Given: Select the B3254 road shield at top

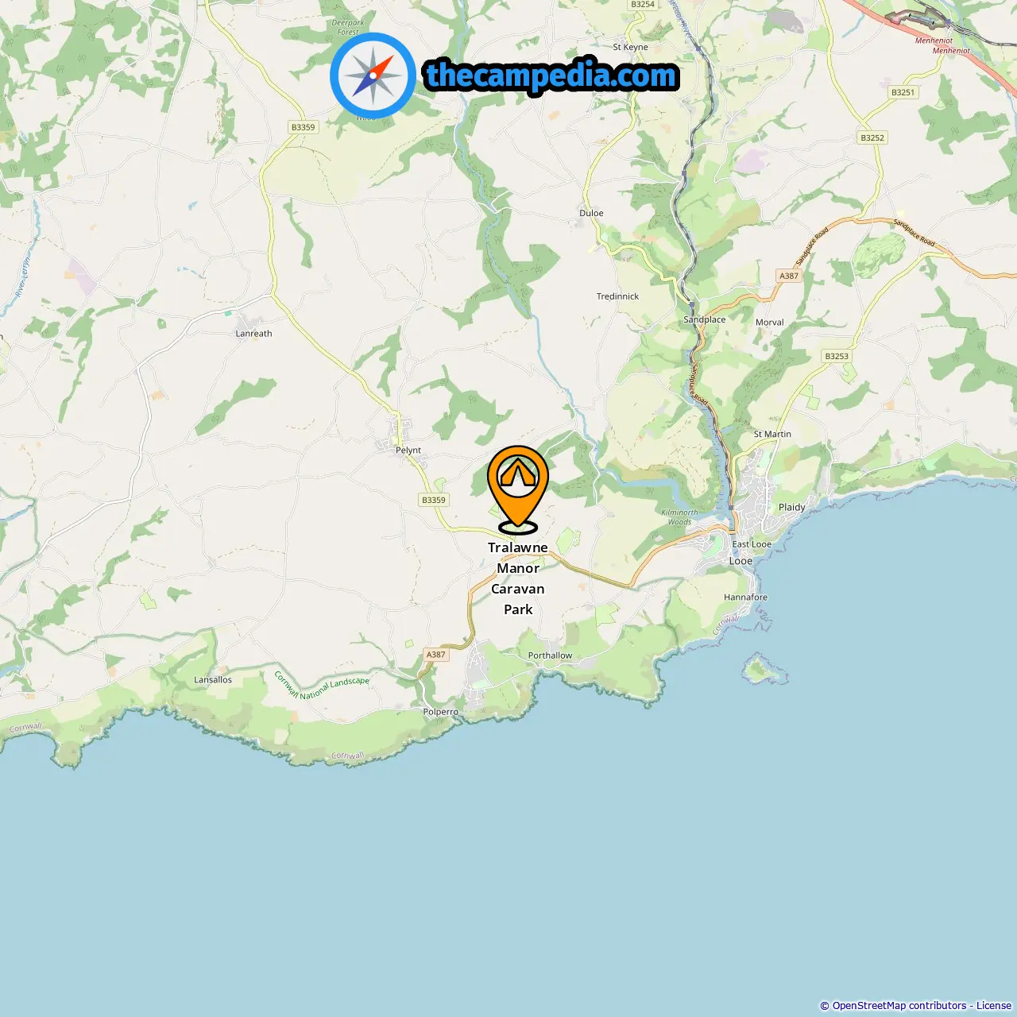Looking at the screenshot, I should click(x=643, y=5).
